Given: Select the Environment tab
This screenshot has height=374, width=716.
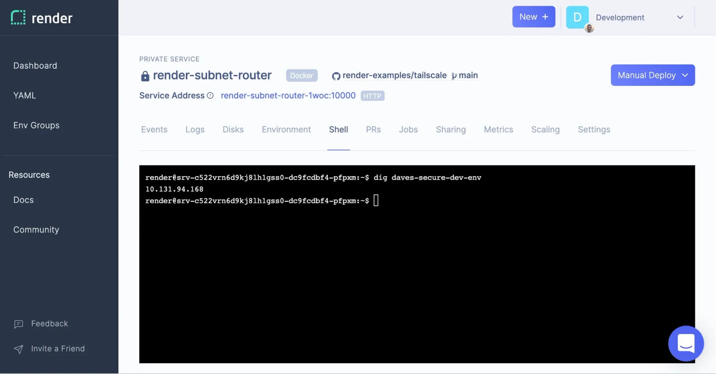Looking at the screenshot, I should [286, 129].
